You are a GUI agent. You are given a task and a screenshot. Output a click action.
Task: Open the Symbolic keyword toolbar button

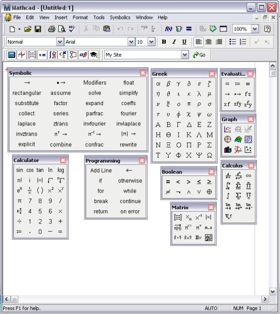[93, 55]
